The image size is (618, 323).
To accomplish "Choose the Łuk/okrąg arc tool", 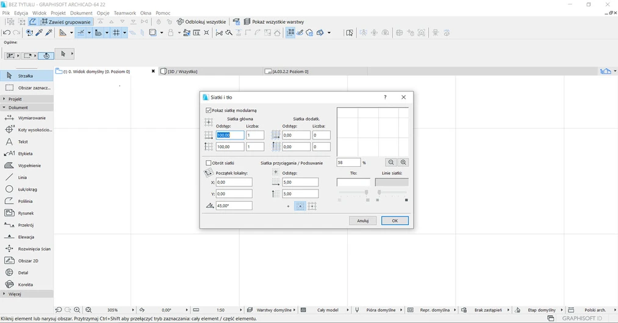I will tap(26, 189).
